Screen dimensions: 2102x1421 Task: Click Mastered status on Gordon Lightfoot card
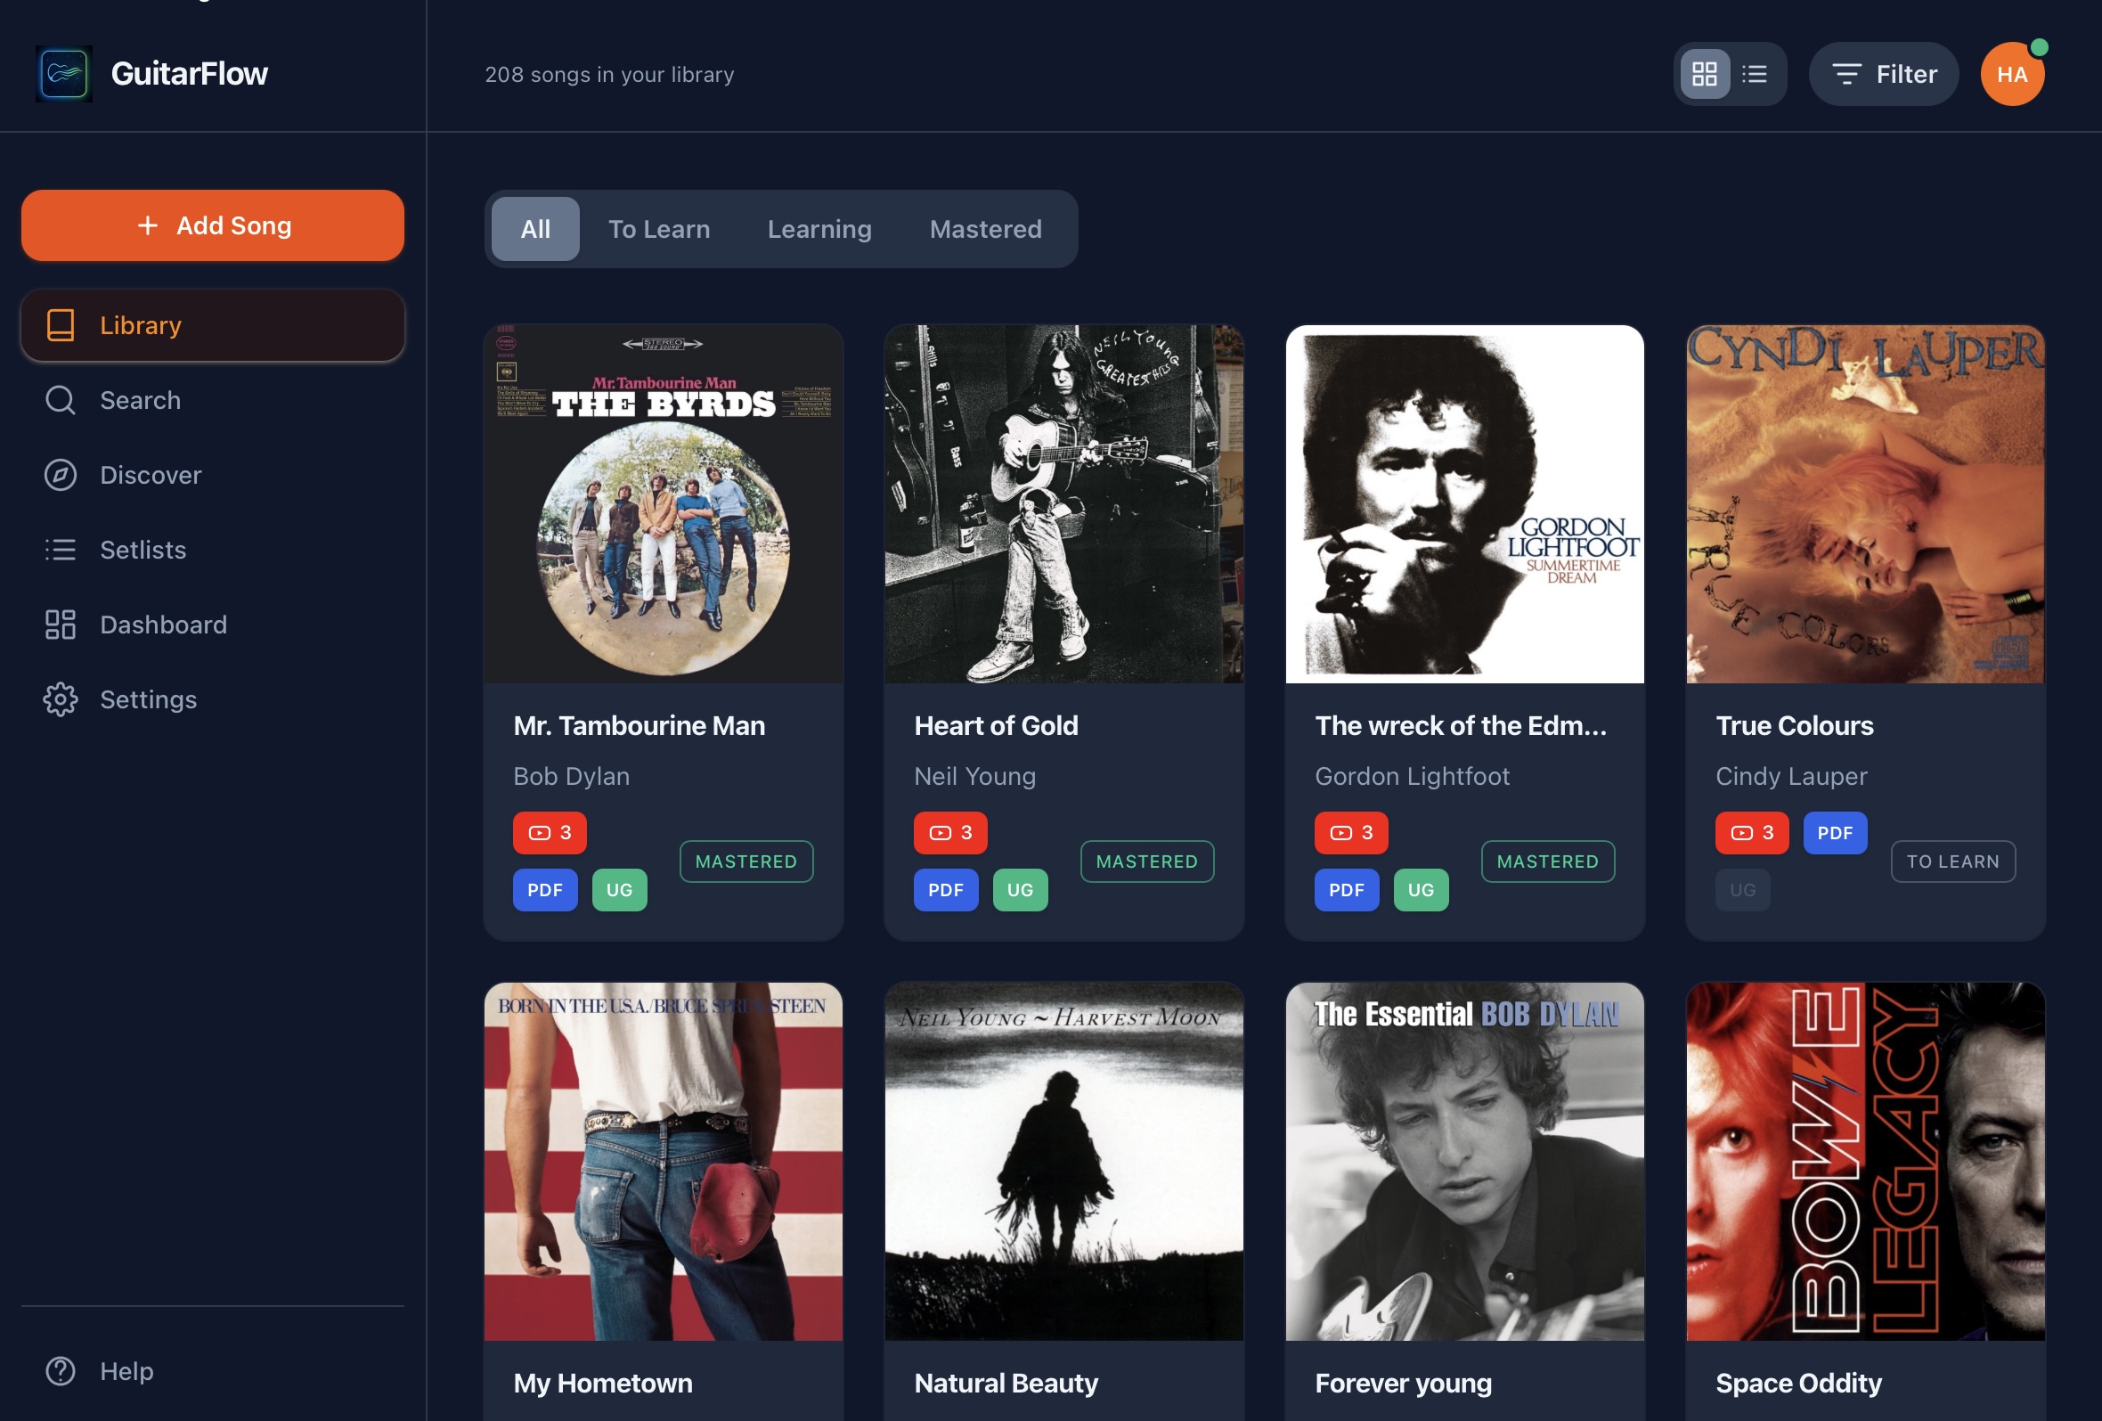tap(1548, 862)
